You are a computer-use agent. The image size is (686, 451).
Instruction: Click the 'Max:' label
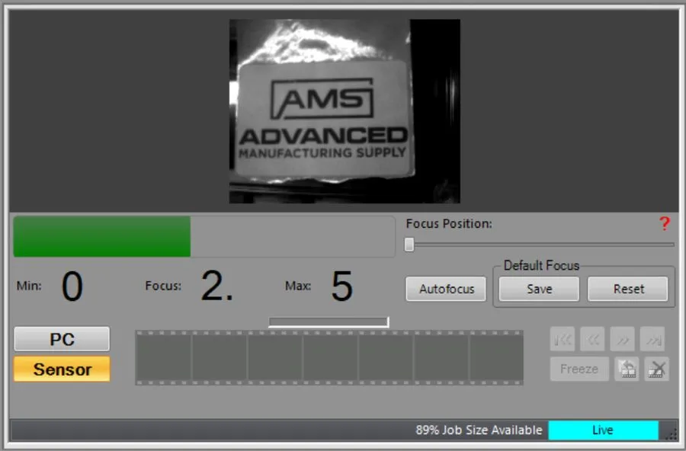pos(298,286)
